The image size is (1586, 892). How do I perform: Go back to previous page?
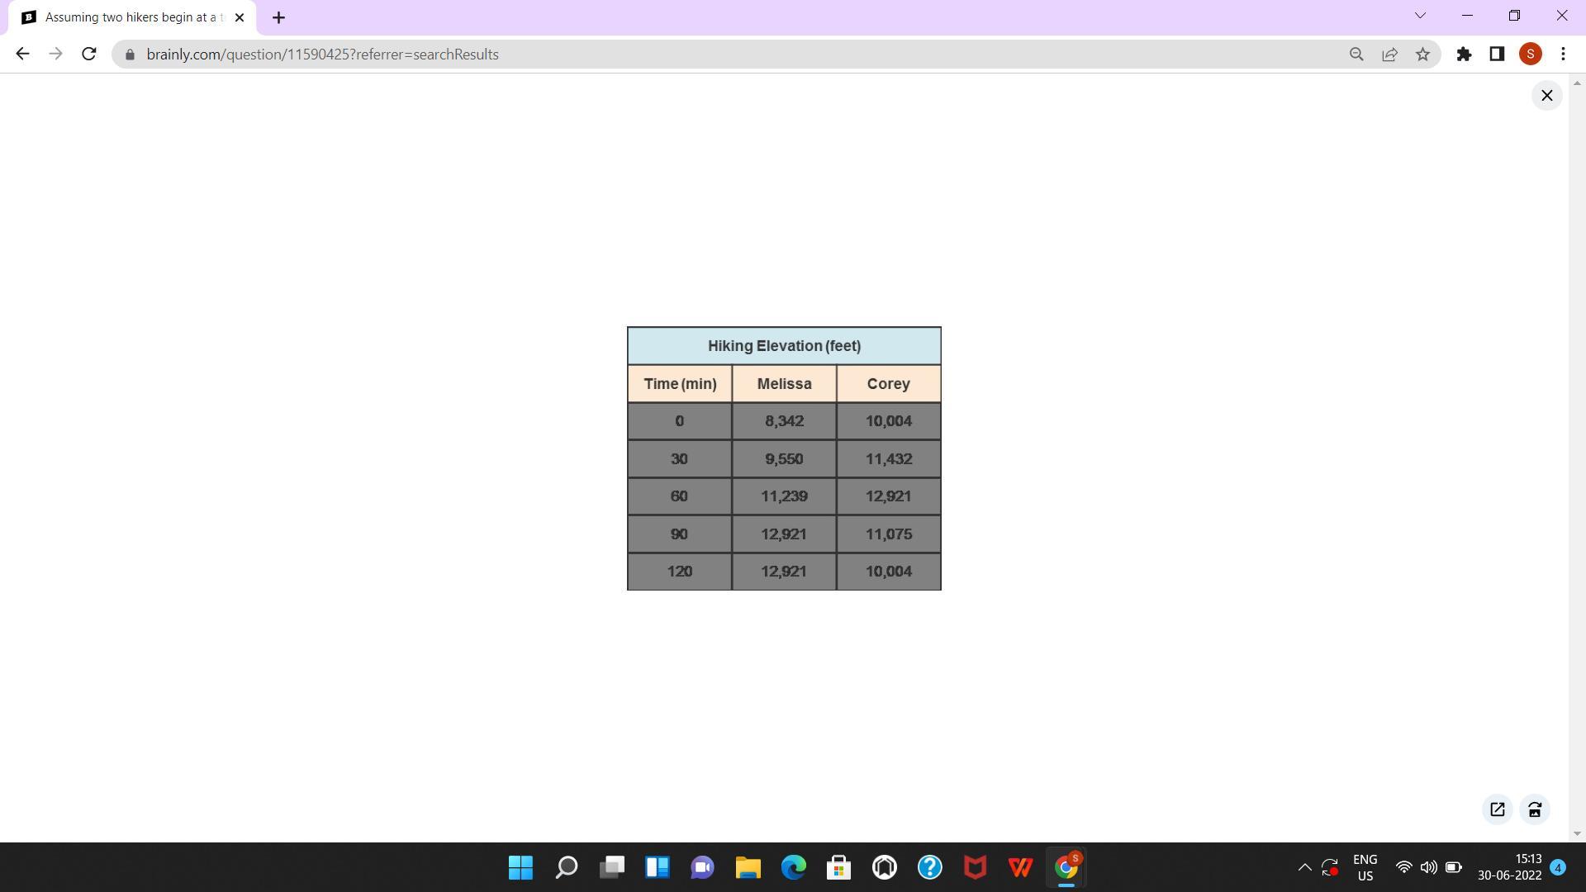(22, 55)
